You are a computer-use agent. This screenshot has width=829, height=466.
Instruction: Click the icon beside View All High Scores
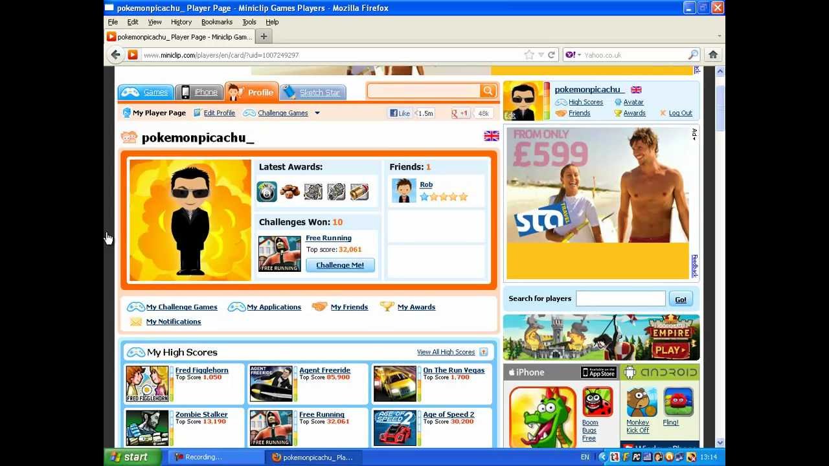[x=483, y=352]
